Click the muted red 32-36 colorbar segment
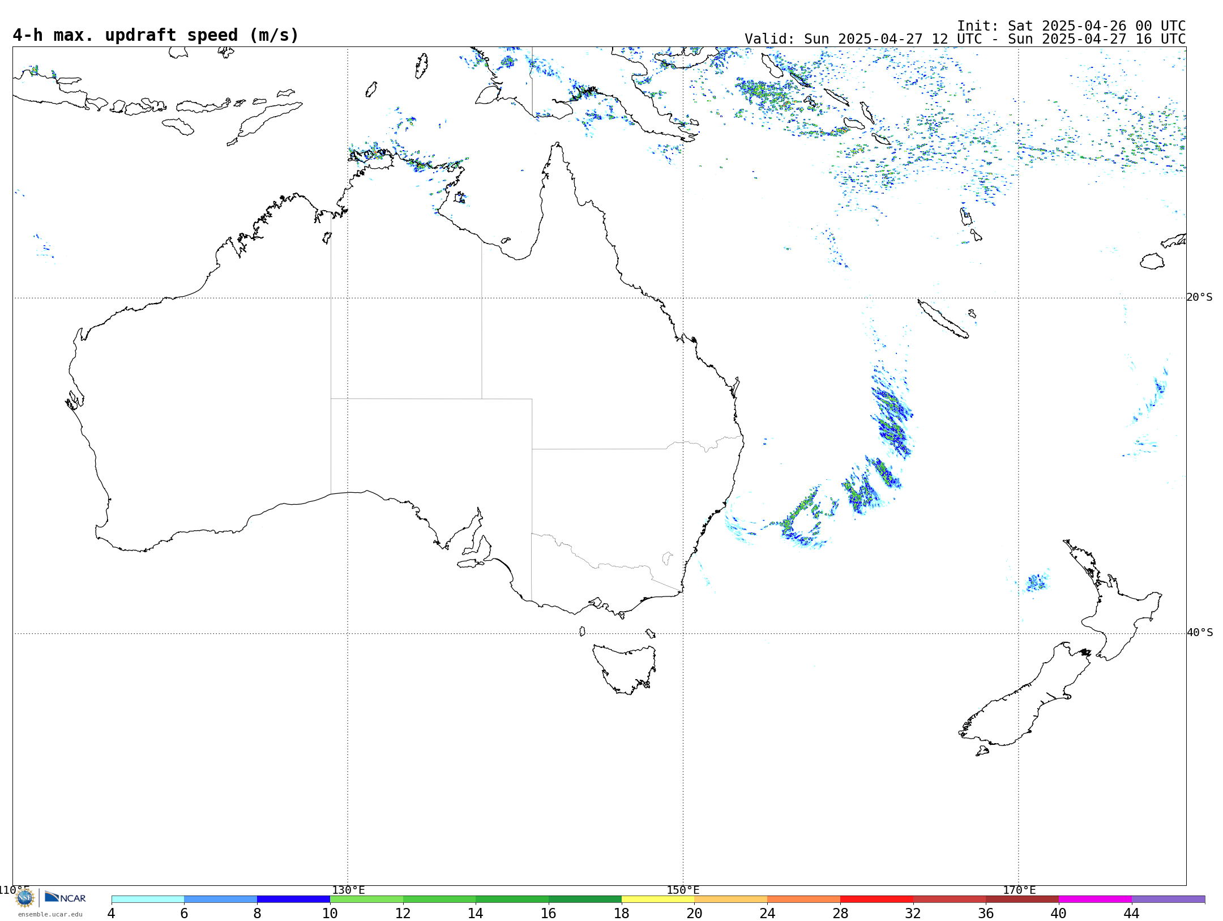This screenshot has height=921, width=1223. pyautogui.click(x=950, y=899)
